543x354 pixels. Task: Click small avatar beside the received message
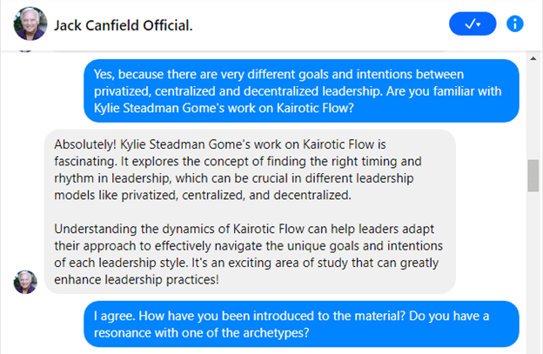[x=26, y=281]
